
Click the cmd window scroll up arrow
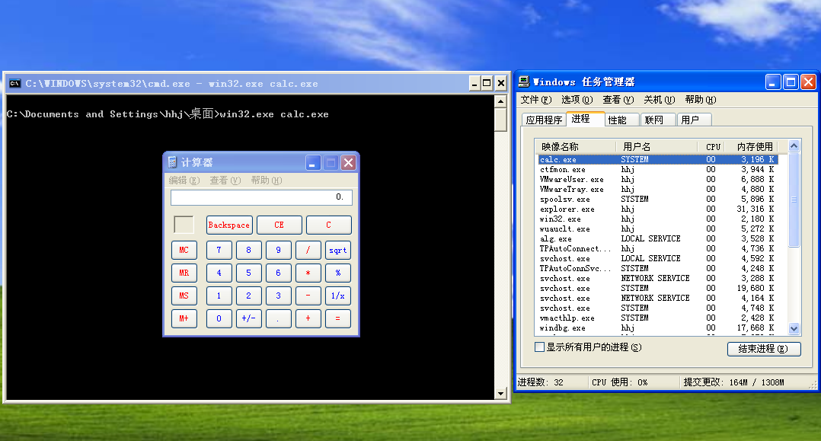pyautogui.click(x=500, y=101)
